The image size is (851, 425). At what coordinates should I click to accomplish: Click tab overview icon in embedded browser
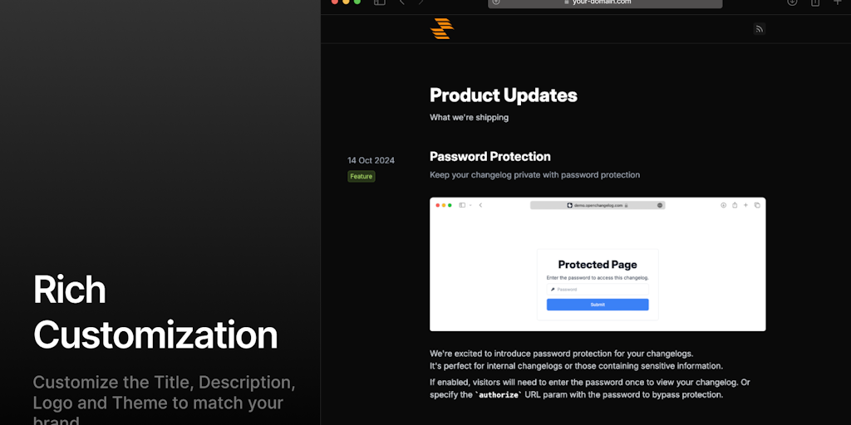[x=757, y=205]
